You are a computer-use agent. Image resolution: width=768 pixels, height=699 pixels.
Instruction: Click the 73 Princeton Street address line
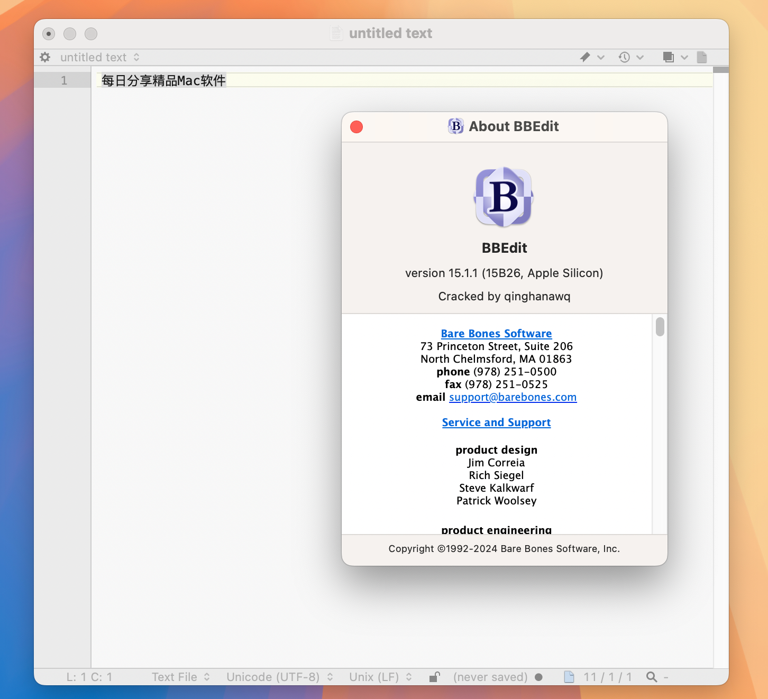click(496, 346)
